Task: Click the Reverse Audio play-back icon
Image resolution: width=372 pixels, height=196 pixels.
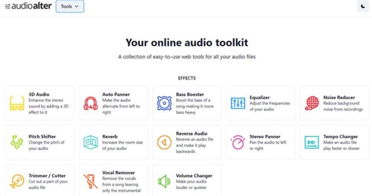Action: [x=164, y=142]
